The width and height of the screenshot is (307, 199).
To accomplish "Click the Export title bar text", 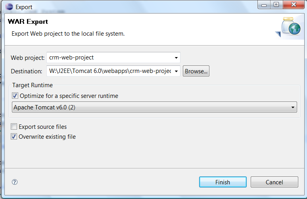I will click(x=24, y=7).
